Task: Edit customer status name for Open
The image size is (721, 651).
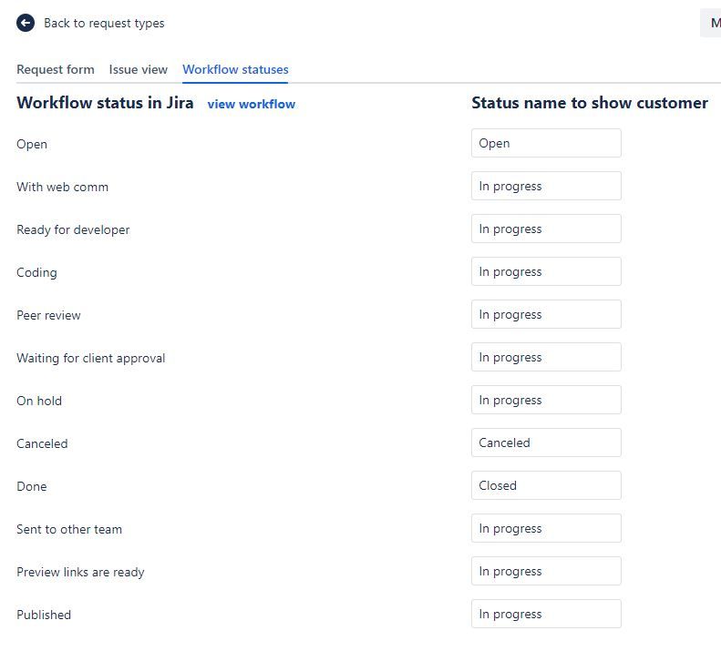Action: [545, 143]
